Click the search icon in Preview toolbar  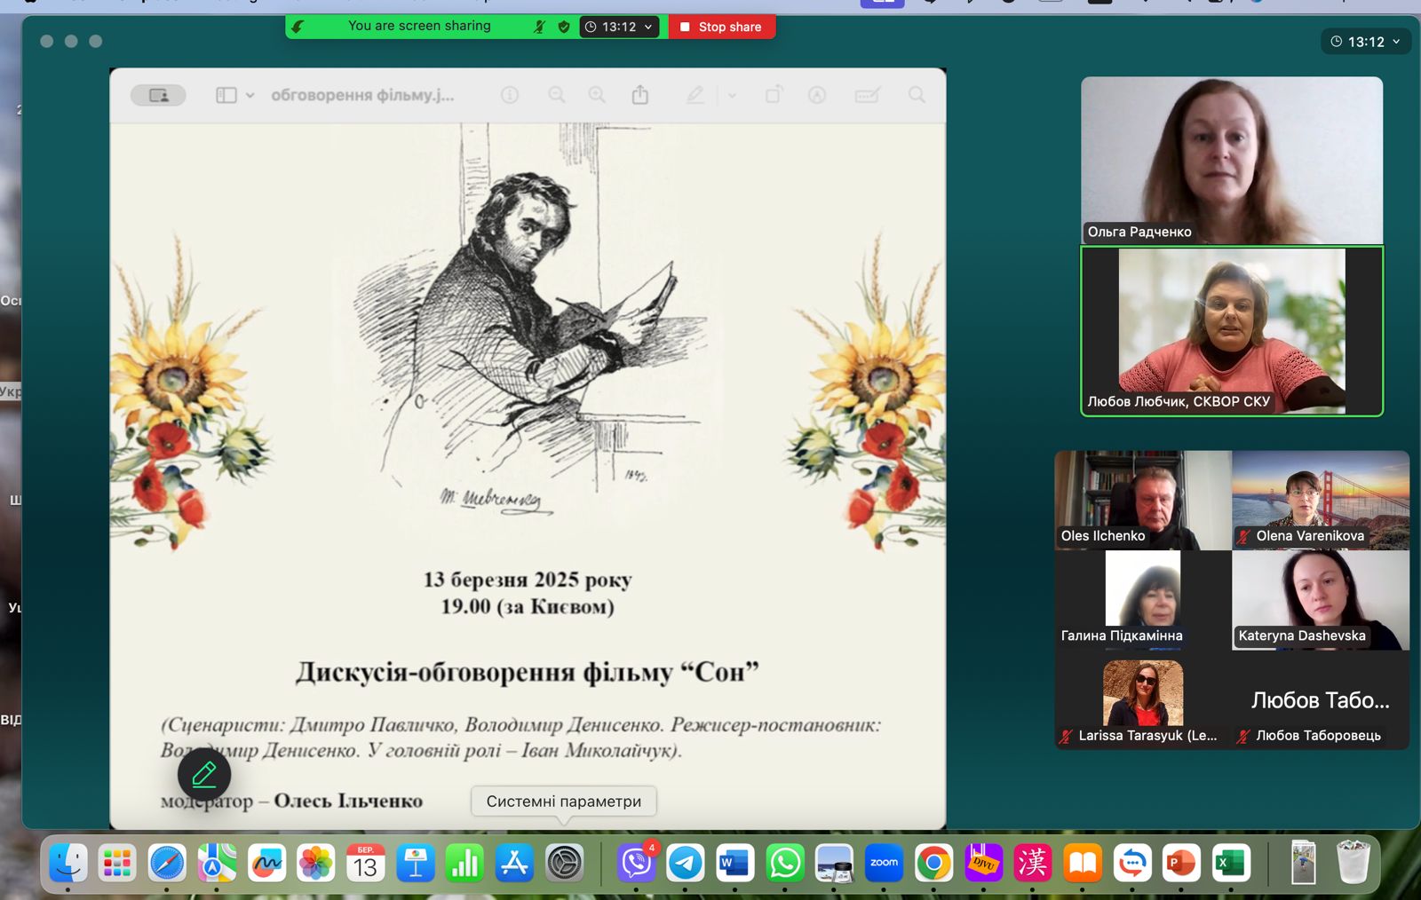click(917, 95)
